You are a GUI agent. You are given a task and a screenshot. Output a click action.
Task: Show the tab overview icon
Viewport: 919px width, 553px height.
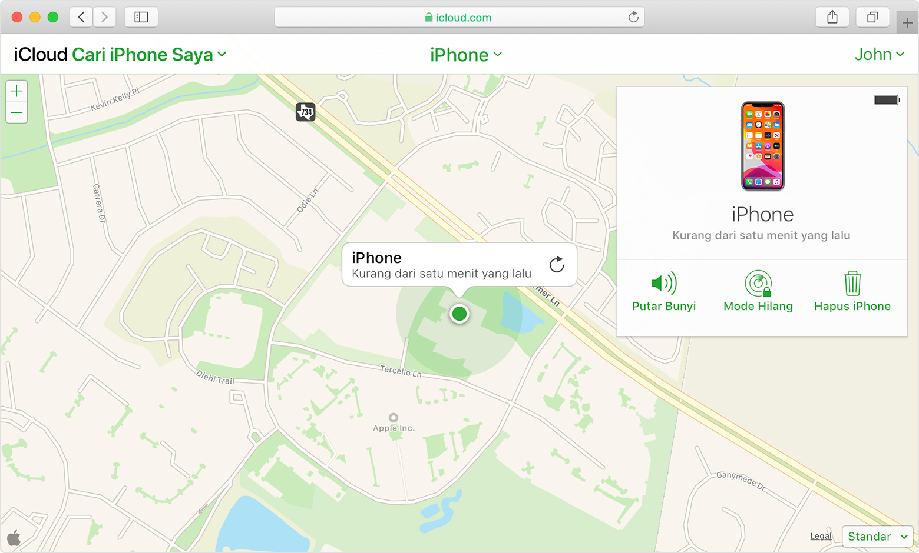(x=872, y=17)
